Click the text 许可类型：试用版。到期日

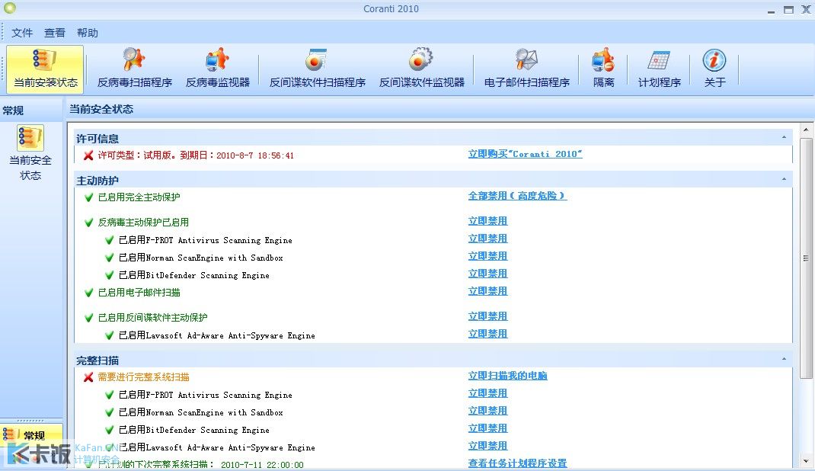(x=155, y=155)
